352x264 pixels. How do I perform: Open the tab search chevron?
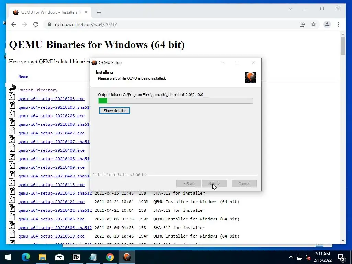[290, 9]
